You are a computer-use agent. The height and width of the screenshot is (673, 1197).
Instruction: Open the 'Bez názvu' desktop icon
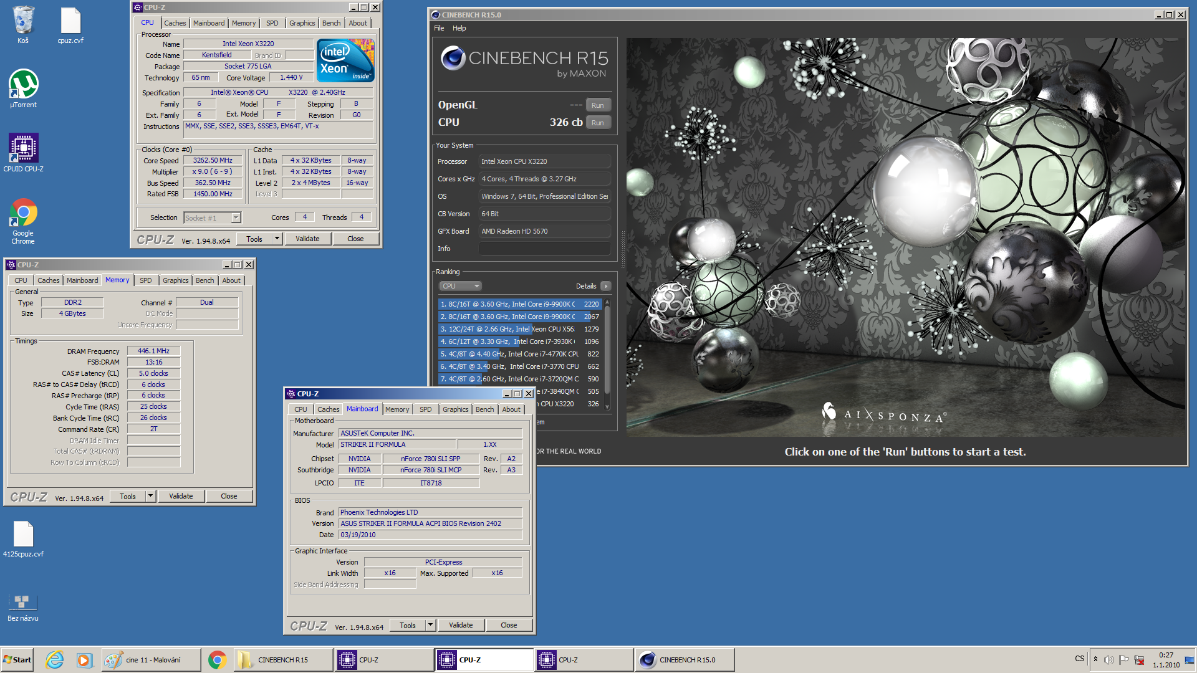point(23,608)
